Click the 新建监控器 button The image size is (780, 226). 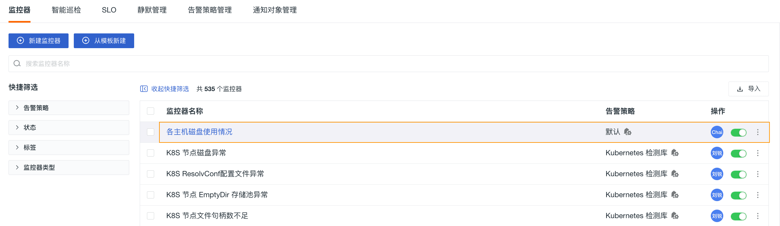coord(38,41)
